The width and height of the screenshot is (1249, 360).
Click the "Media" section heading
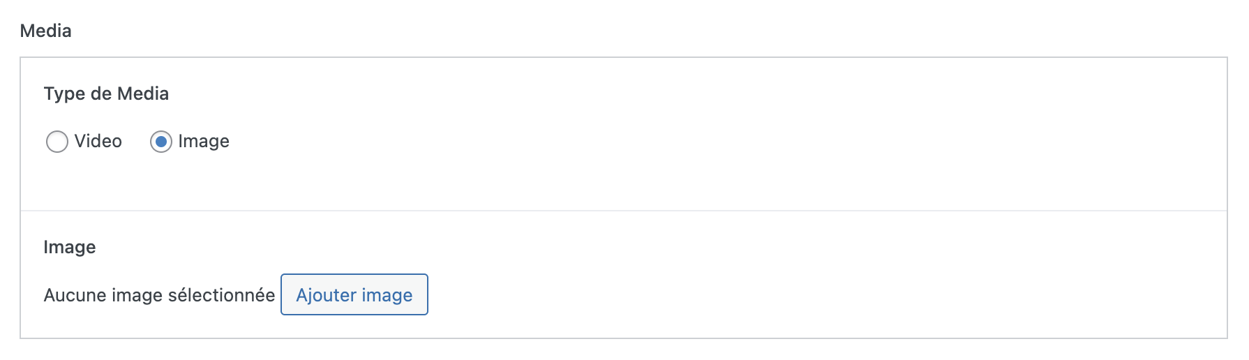[46, 31]
